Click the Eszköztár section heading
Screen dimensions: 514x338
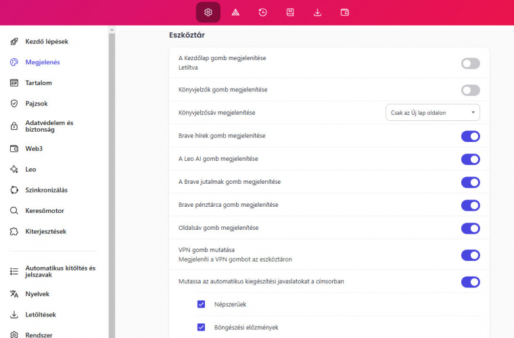click(187, 35)
